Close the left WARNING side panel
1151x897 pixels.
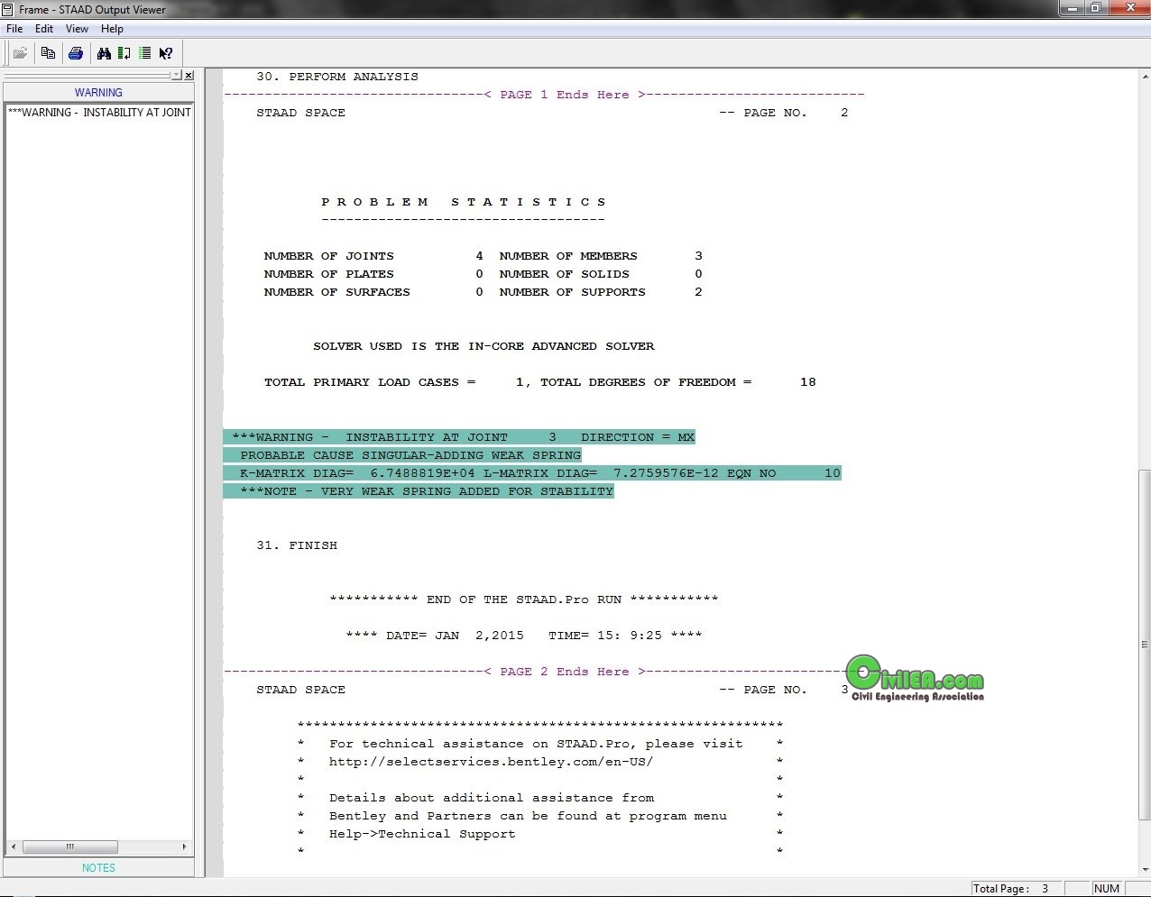[189, 76]
